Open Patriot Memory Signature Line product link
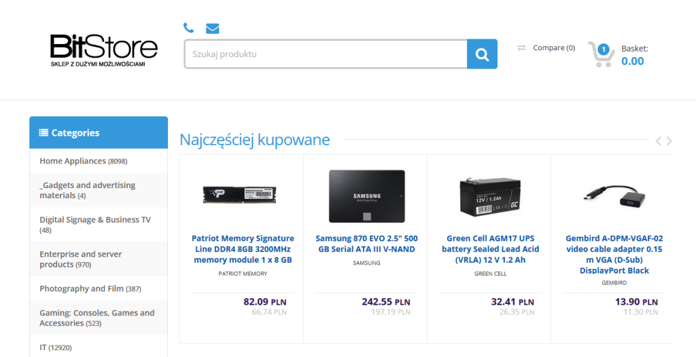Image resolution: width=696 pixels, height=357 pixels. click(243, 249)
